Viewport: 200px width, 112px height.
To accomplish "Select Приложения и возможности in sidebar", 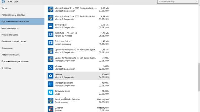I will point(22,21).
